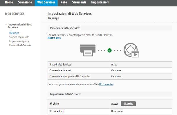Image resolution: width=177 pixels, height=115 pixels.
Task: Click the HP ePrint row label
Action: [x=54, y=104]
